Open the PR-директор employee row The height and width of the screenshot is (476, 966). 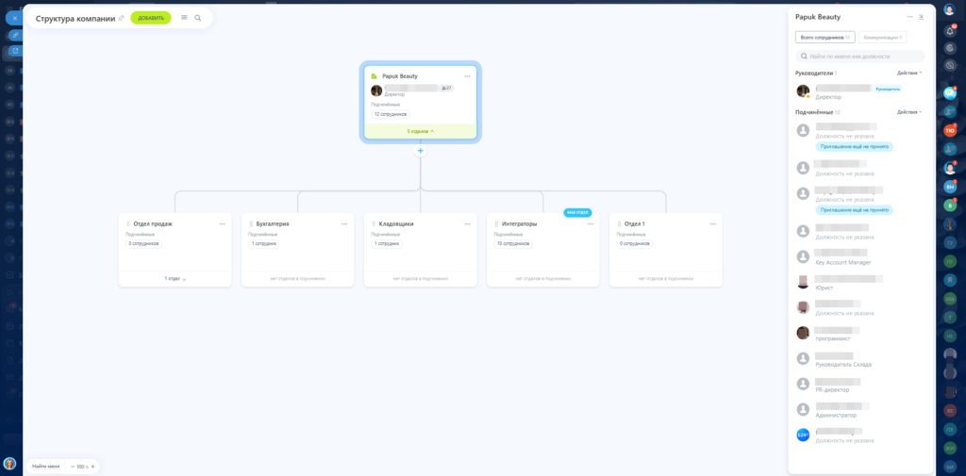pos(860,385)
